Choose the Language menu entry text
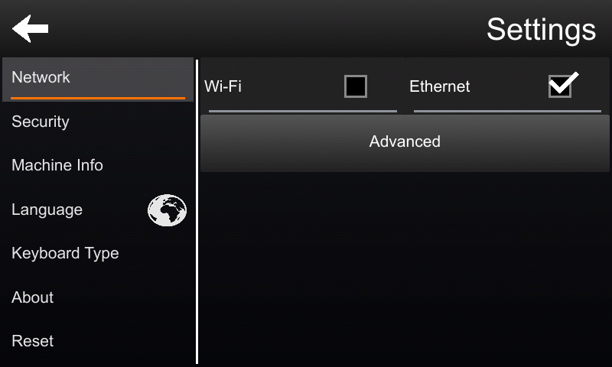Screen dimensions: 612x367 pyautogui.click(x=47, y=209)
